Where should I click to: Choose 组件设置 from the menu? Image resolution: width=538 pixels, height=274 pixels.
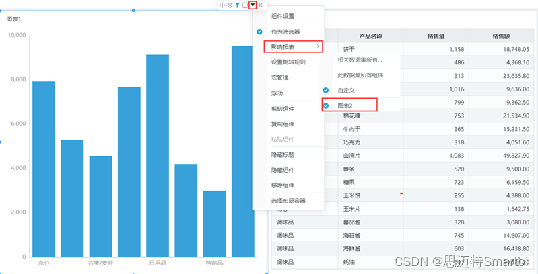coord(282,16)
